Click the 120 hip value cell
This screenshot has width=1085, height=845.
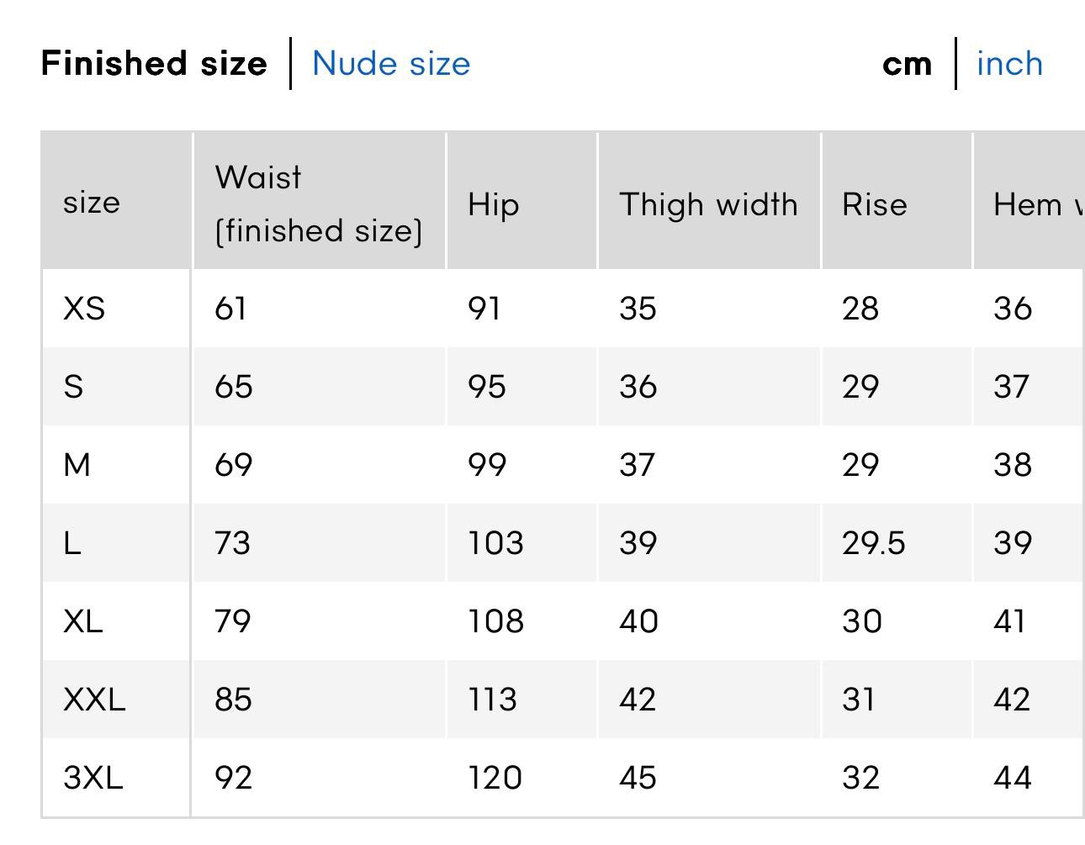click(495, 778)
